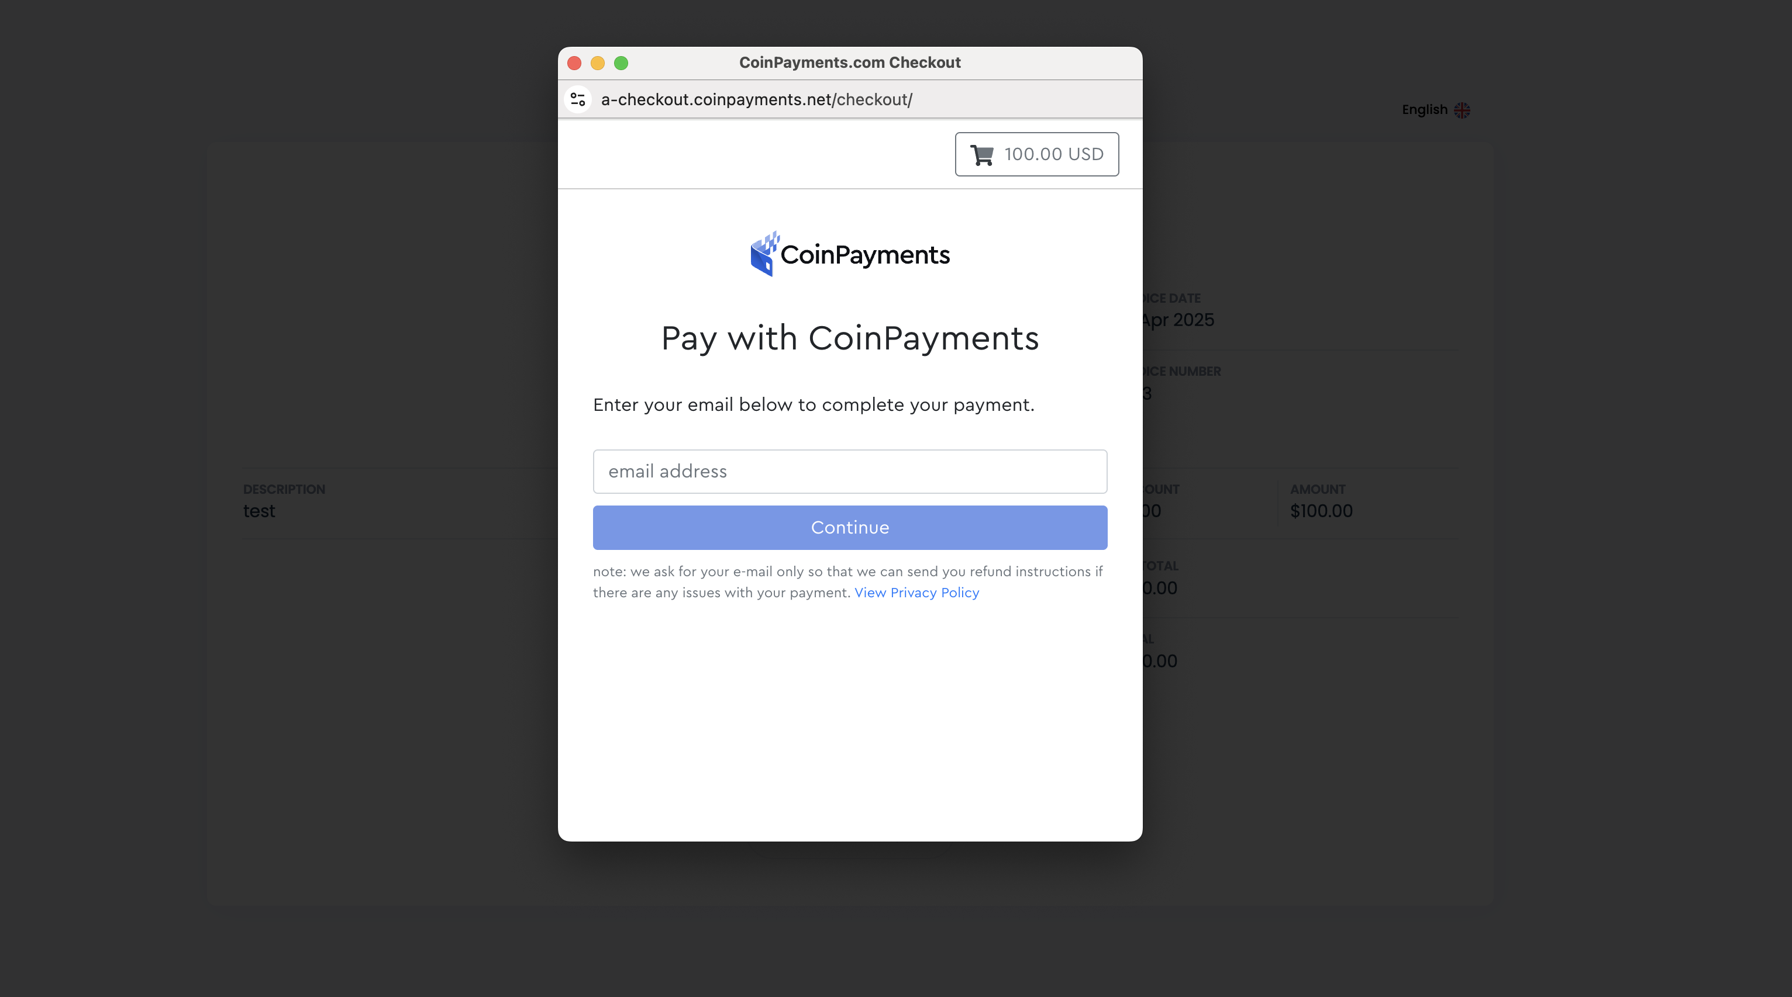The height and width of the screenshot is (997, 1792).
Task: Click the refund instructions note text
Action: click(x=847, y=582)
